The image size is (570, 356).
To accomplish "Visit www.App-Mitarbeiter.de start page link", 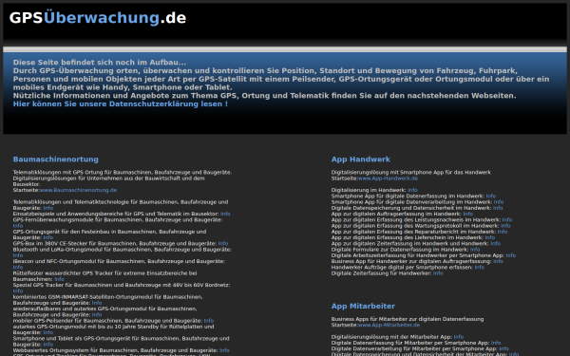I will pyautogui.click(x=389, y=325).
